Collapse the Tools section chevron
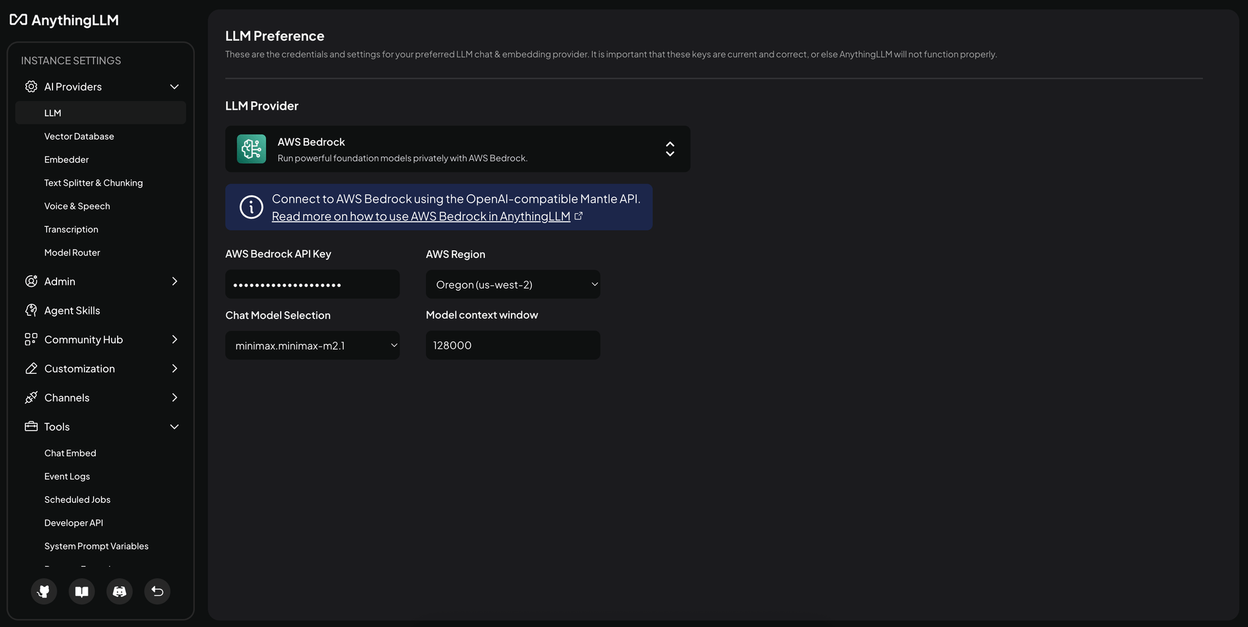This screenshot has height=627, width=1248. pos(174,427)
